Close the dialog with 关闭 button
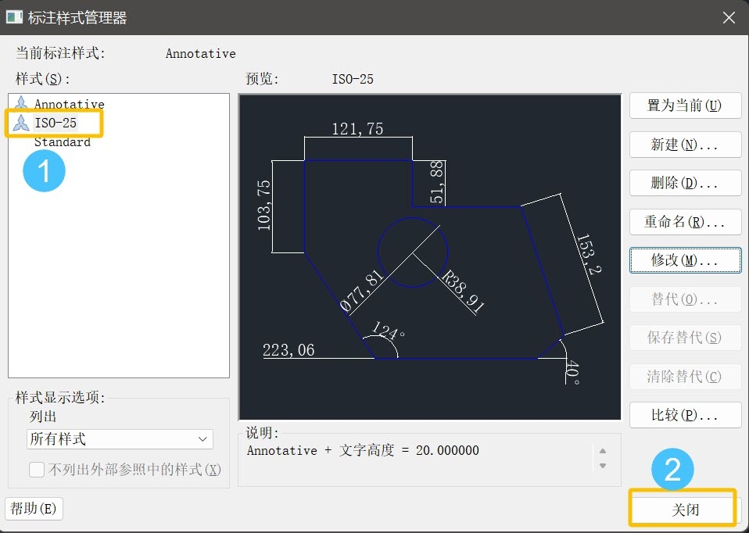 point(685,510)
